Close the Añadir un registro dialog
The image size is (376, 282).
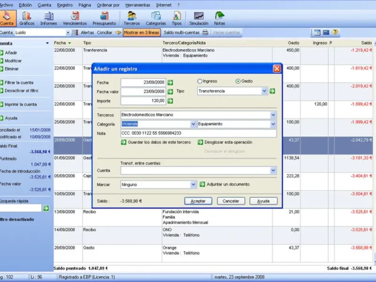point(277,69)
